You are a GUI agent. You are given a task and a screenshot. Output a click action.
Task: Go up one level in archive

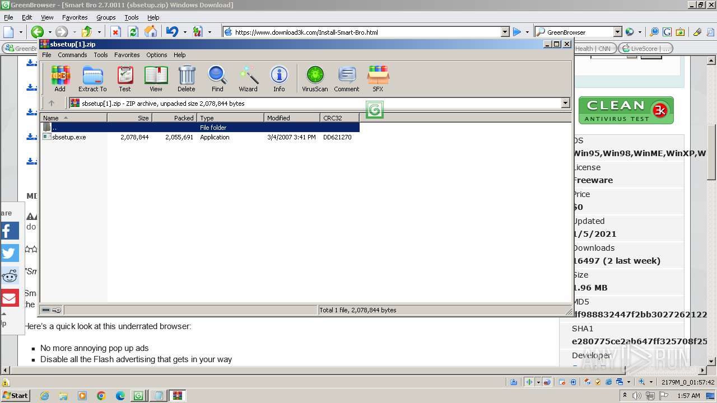52,103
